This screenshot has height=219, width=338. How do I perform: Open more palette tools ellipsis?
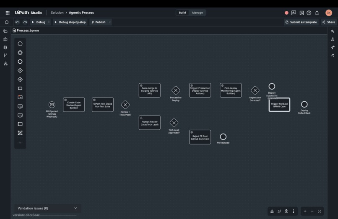(x=20, y=143)
